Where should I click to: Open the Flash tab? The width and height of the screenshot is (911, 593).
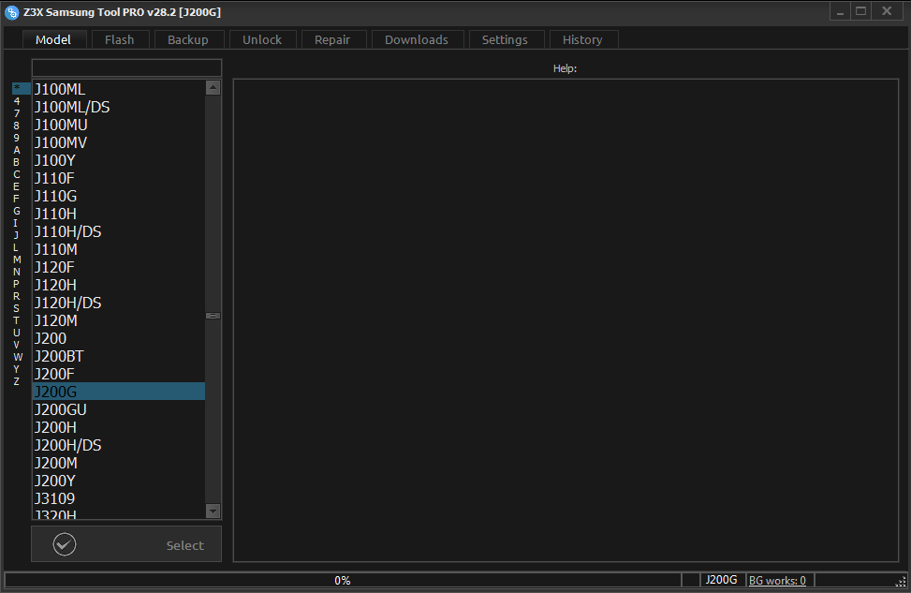[x=120, y=39]
